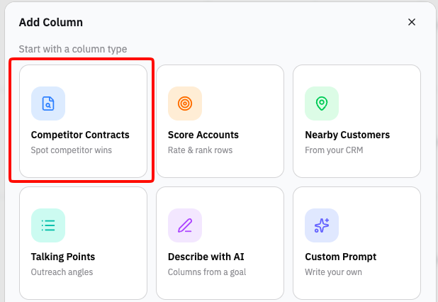438x302 pixels.
Task: Click the 'Outreach angles' subtitle
Action: (62, 272)
